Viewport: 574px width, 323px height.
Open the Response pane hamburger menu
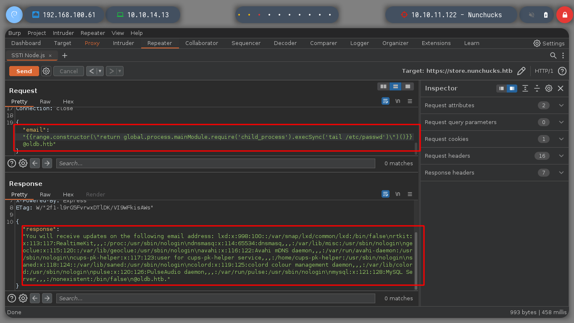[410, 194]
